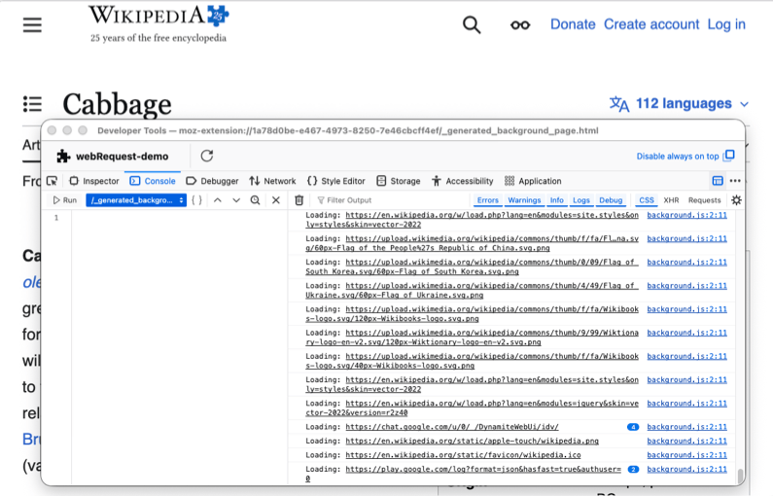Image resolution: width=773 pixels, height=496 pixels.
Task: Switch to the Storage tab
Action: [399, 181]
